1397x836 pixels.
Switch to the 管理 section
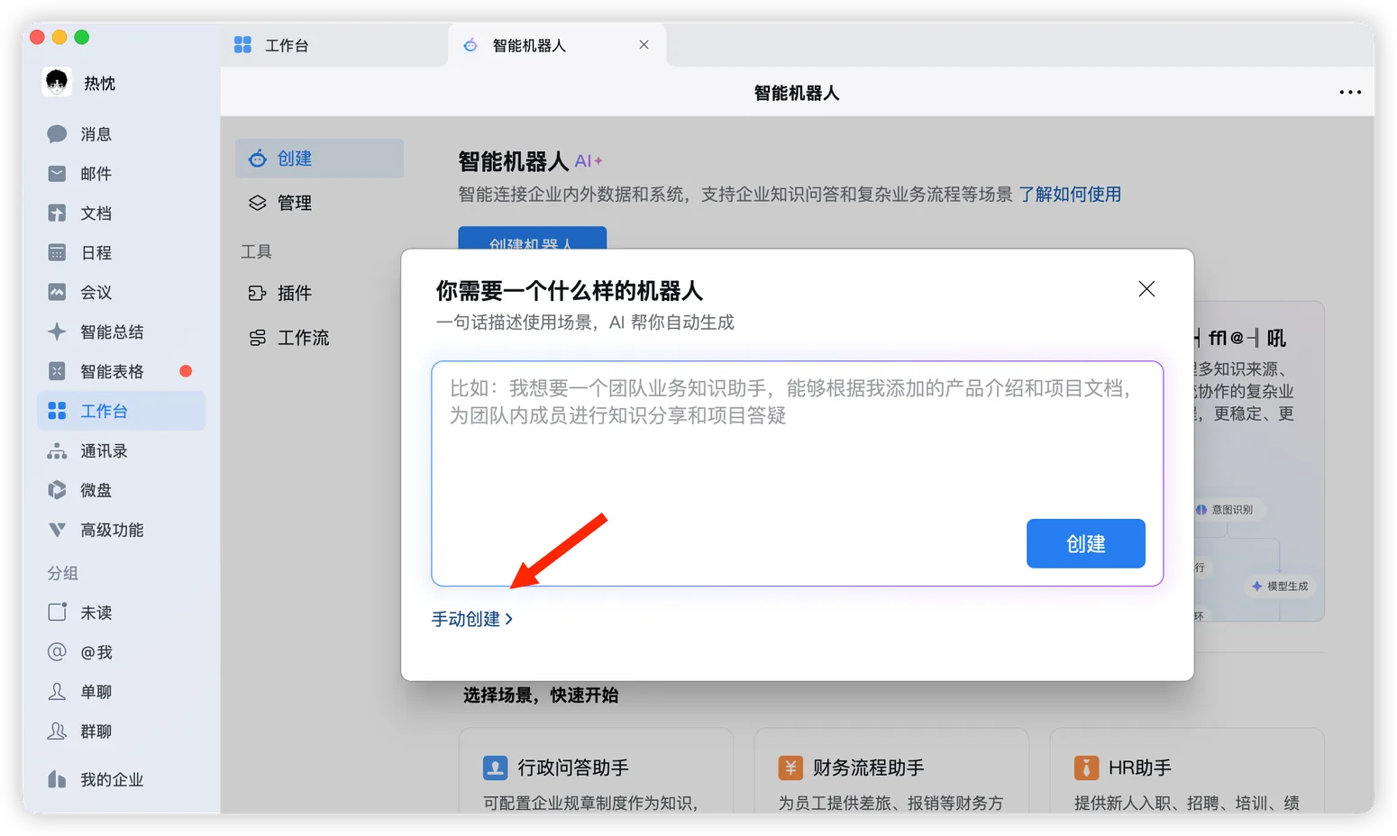click(296, 203)
